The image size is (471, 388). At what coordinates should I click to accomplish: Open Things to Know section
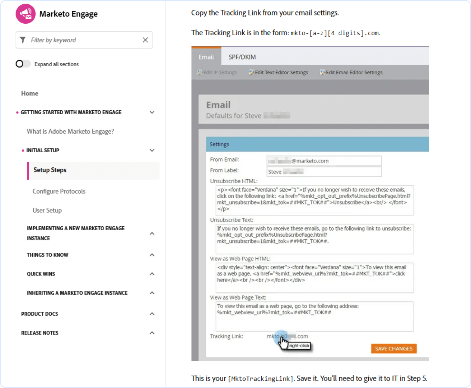[47, 255]
